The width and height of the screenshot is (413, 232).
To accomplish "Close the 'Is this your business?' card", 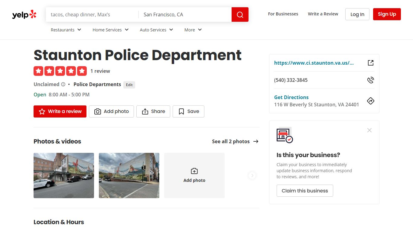I will click(x=369, y=130).
